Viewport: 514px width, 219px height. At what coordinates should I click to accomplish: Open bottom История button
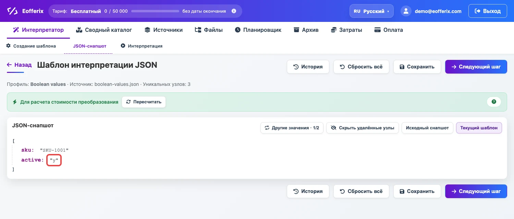(308, 191)
